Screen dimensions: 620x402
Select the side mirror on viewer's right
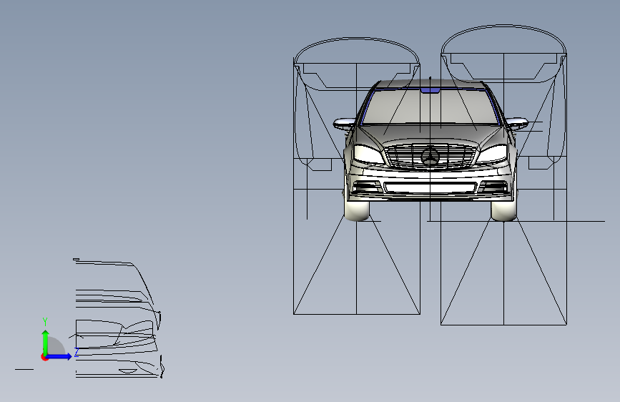click(517, 123)
